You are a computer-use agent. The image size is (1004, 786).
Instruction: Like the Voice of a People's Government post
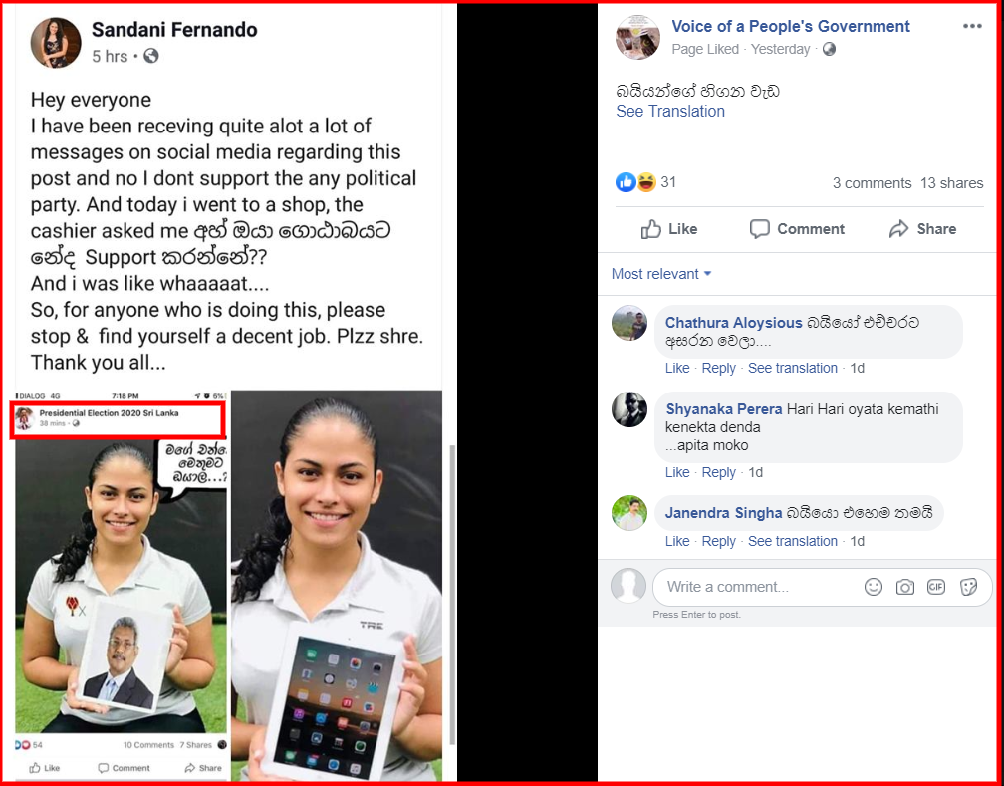(669, 229)
